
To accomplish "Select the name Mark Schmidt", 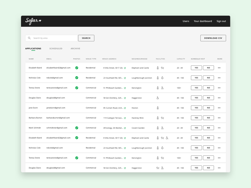I will [x=35, y=128].
